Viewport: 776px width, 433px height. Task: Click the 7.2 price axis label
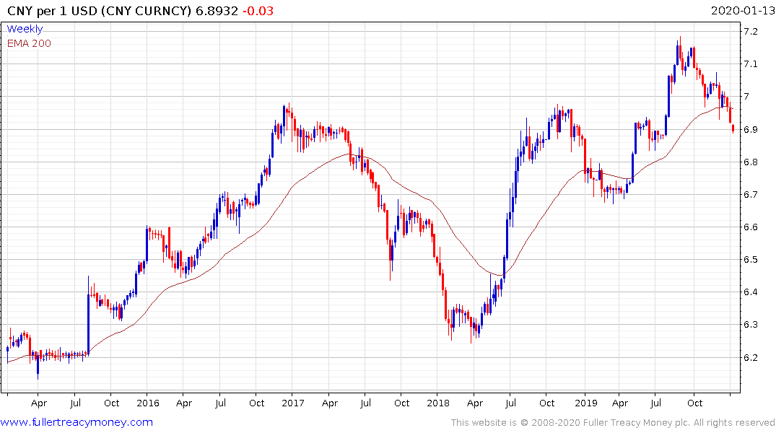click(x=750, y=32)
